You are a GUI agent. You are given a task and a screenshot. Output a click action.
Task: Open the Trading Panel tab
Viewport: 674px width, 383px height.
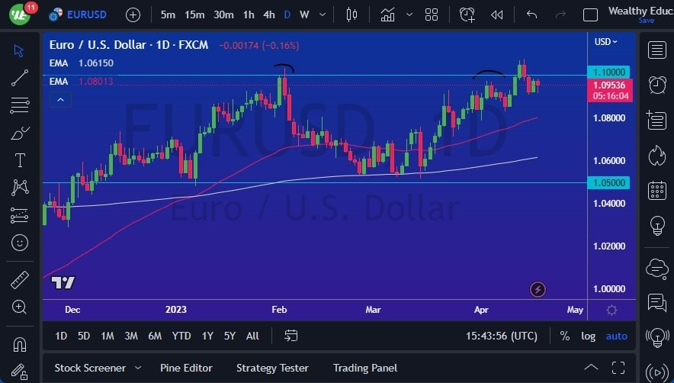(365, 368)
